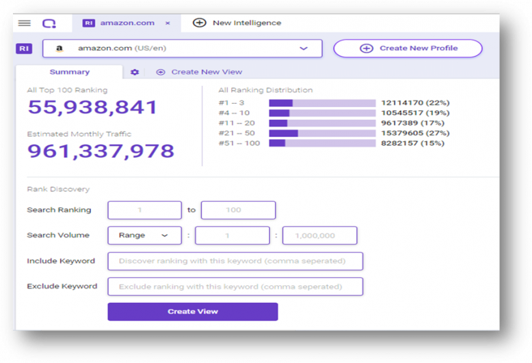Click the 12114170 (22%) value
Viewport: 532px width, 363px height.
[415, 102]
